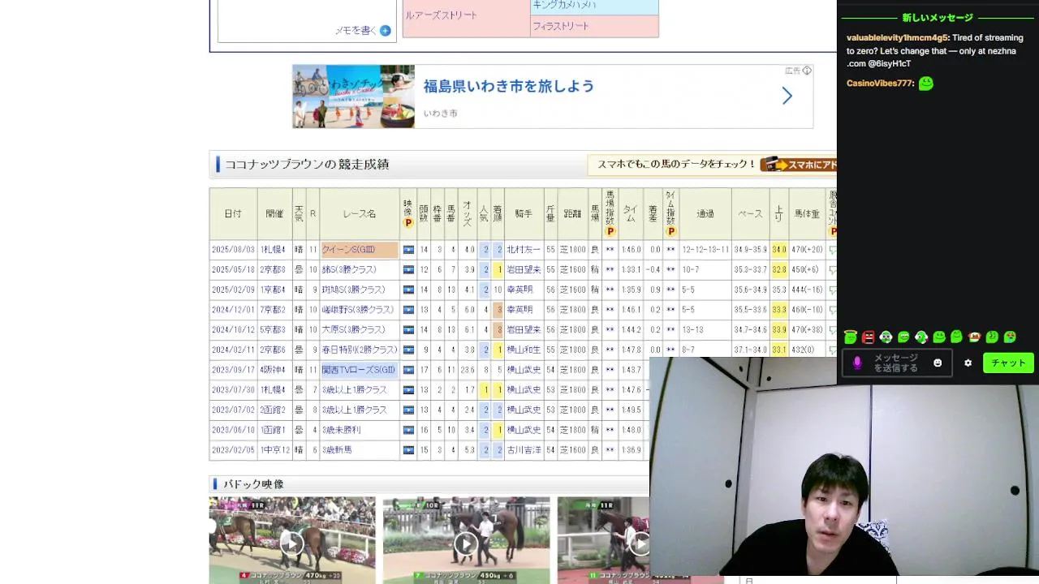This screenshot has width=1039, height=584.
Task: Open the ad info icon on いわき市 banner
Action: point(807,71)
